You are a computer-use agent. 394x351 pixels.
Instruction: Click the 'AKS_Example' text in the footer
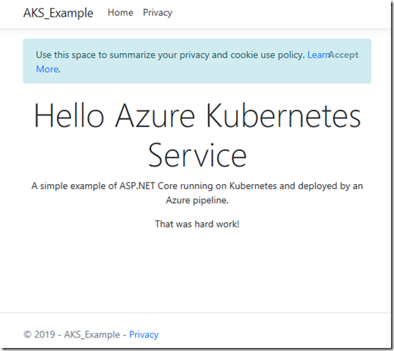[x=92, y=334]
